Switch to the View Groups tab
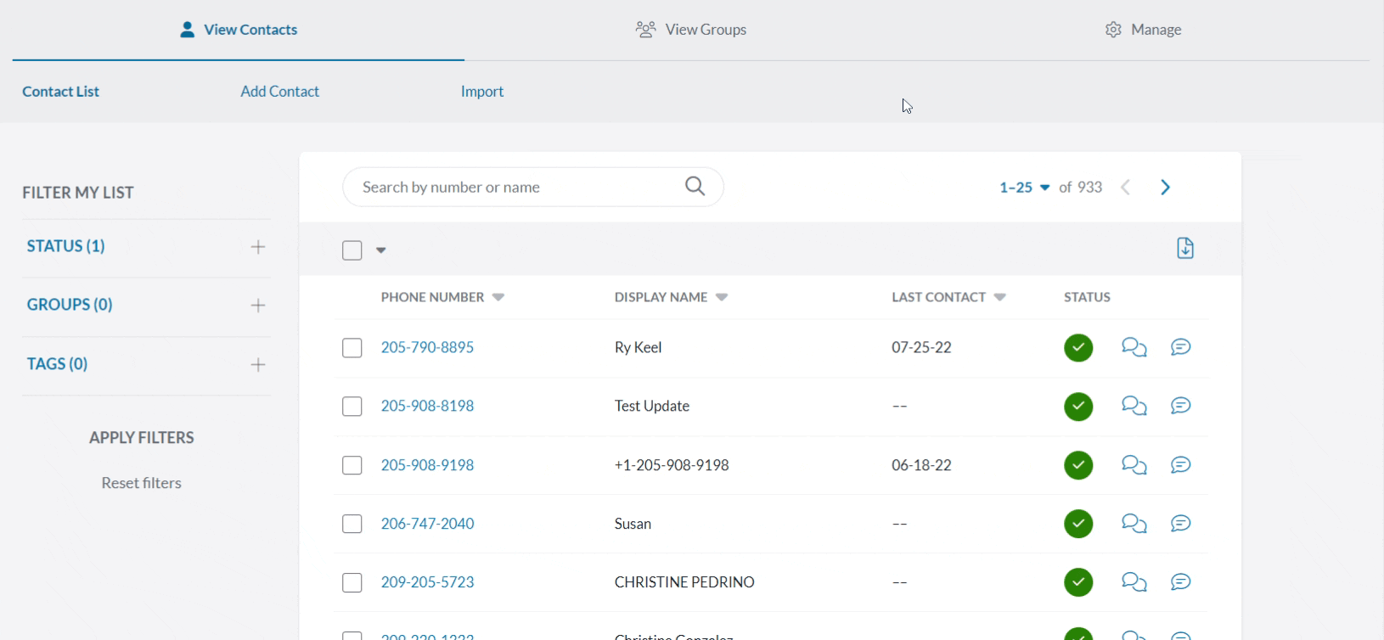 691,30
